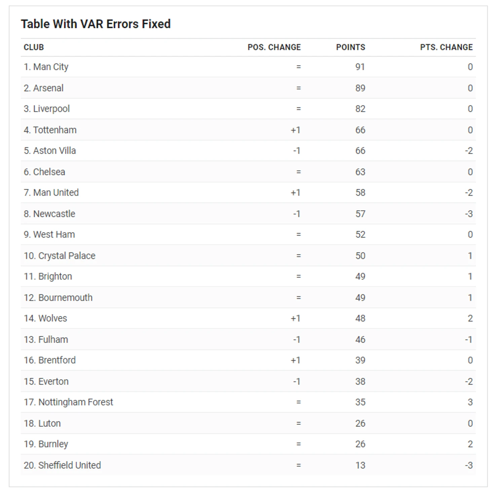Select the Man City row
Screen dimensions: 491x493
pos(248,67)
